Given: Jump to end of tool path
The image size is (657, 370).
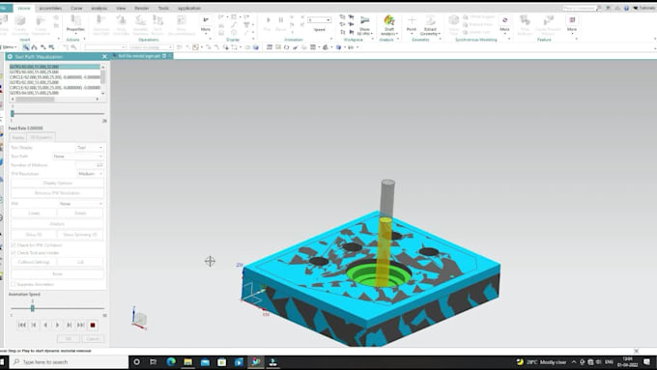Looking at the screenshot, I should 81,325.
